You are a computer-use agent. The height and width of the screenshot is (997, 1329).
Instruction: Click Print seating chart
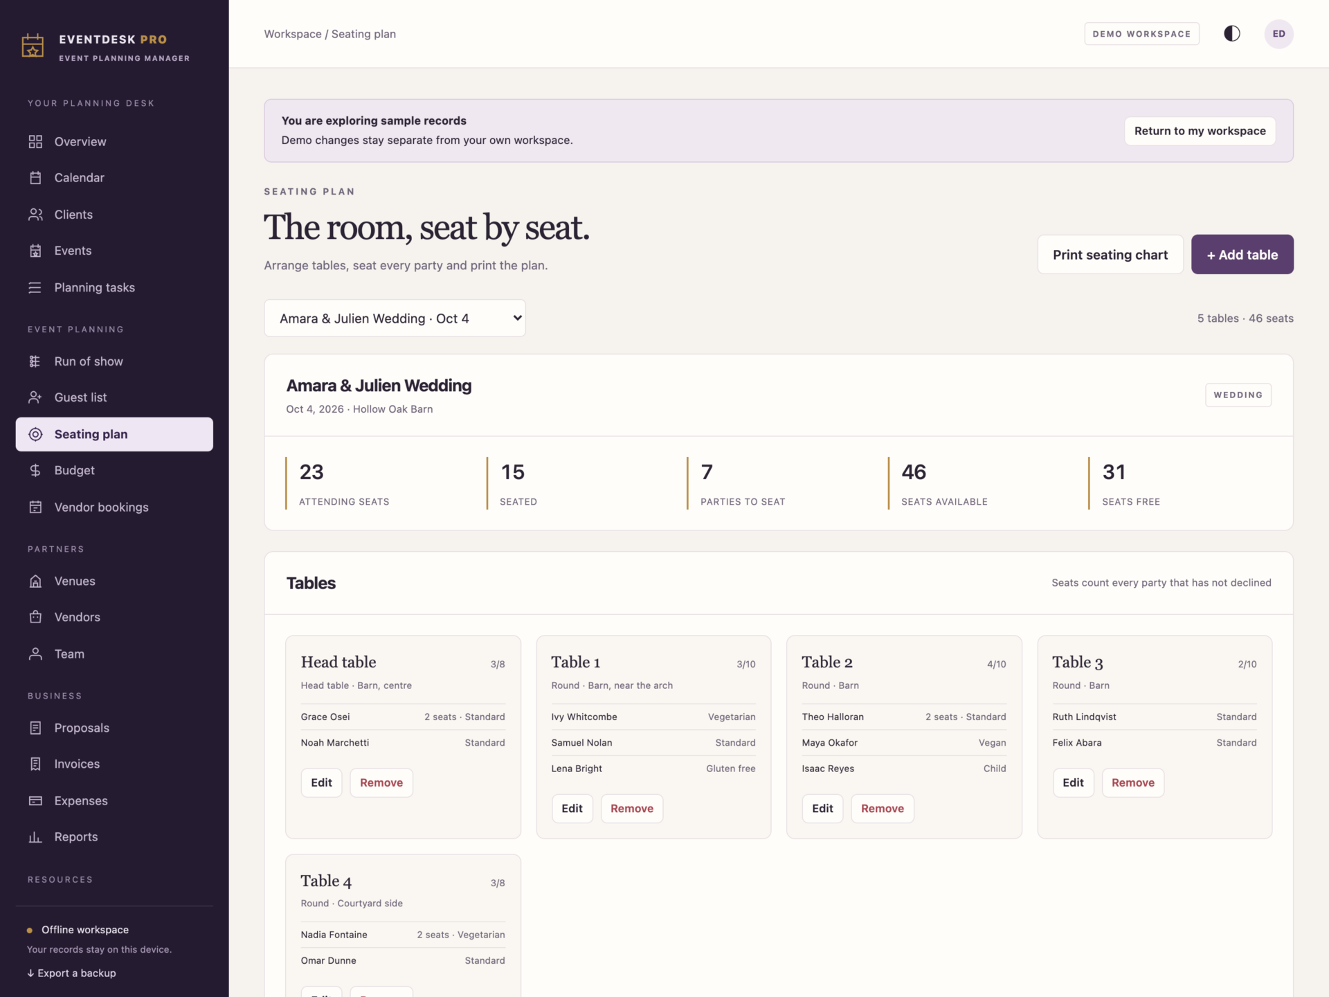click(1110, 255)
